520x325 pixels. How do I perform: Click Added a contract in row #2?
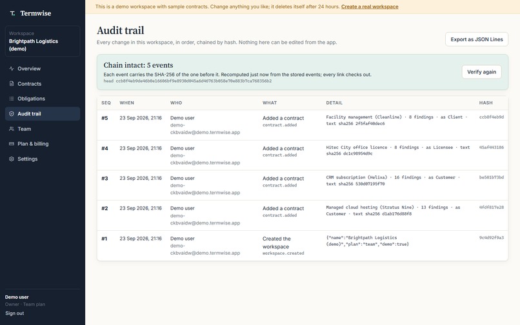[283, 208]
